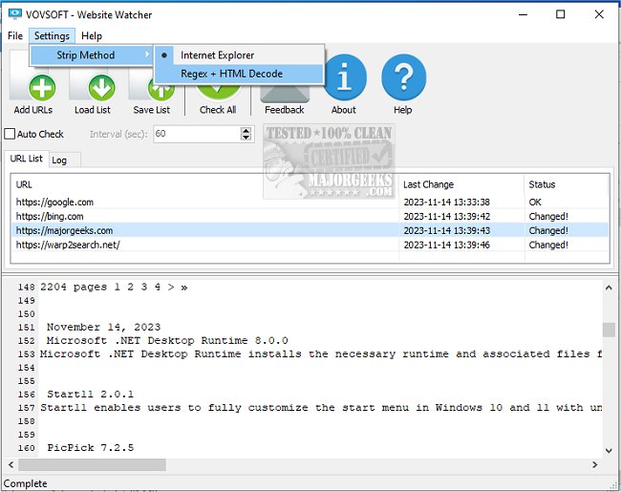Click line PicPick 7.2.5
621x492 pixels.
click(91, 448)
